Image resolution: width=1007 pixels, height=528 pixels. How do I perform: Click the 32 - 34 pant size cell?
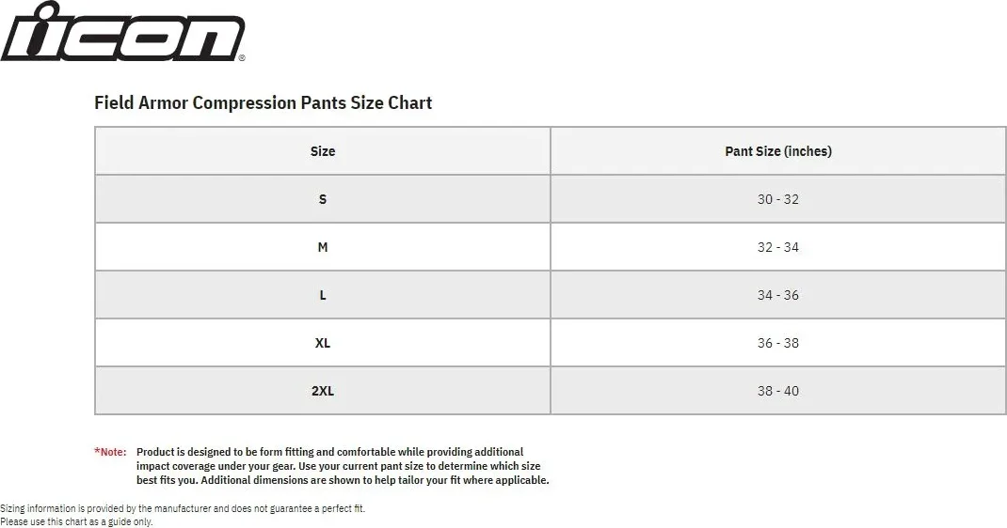[x=778, y=247]
